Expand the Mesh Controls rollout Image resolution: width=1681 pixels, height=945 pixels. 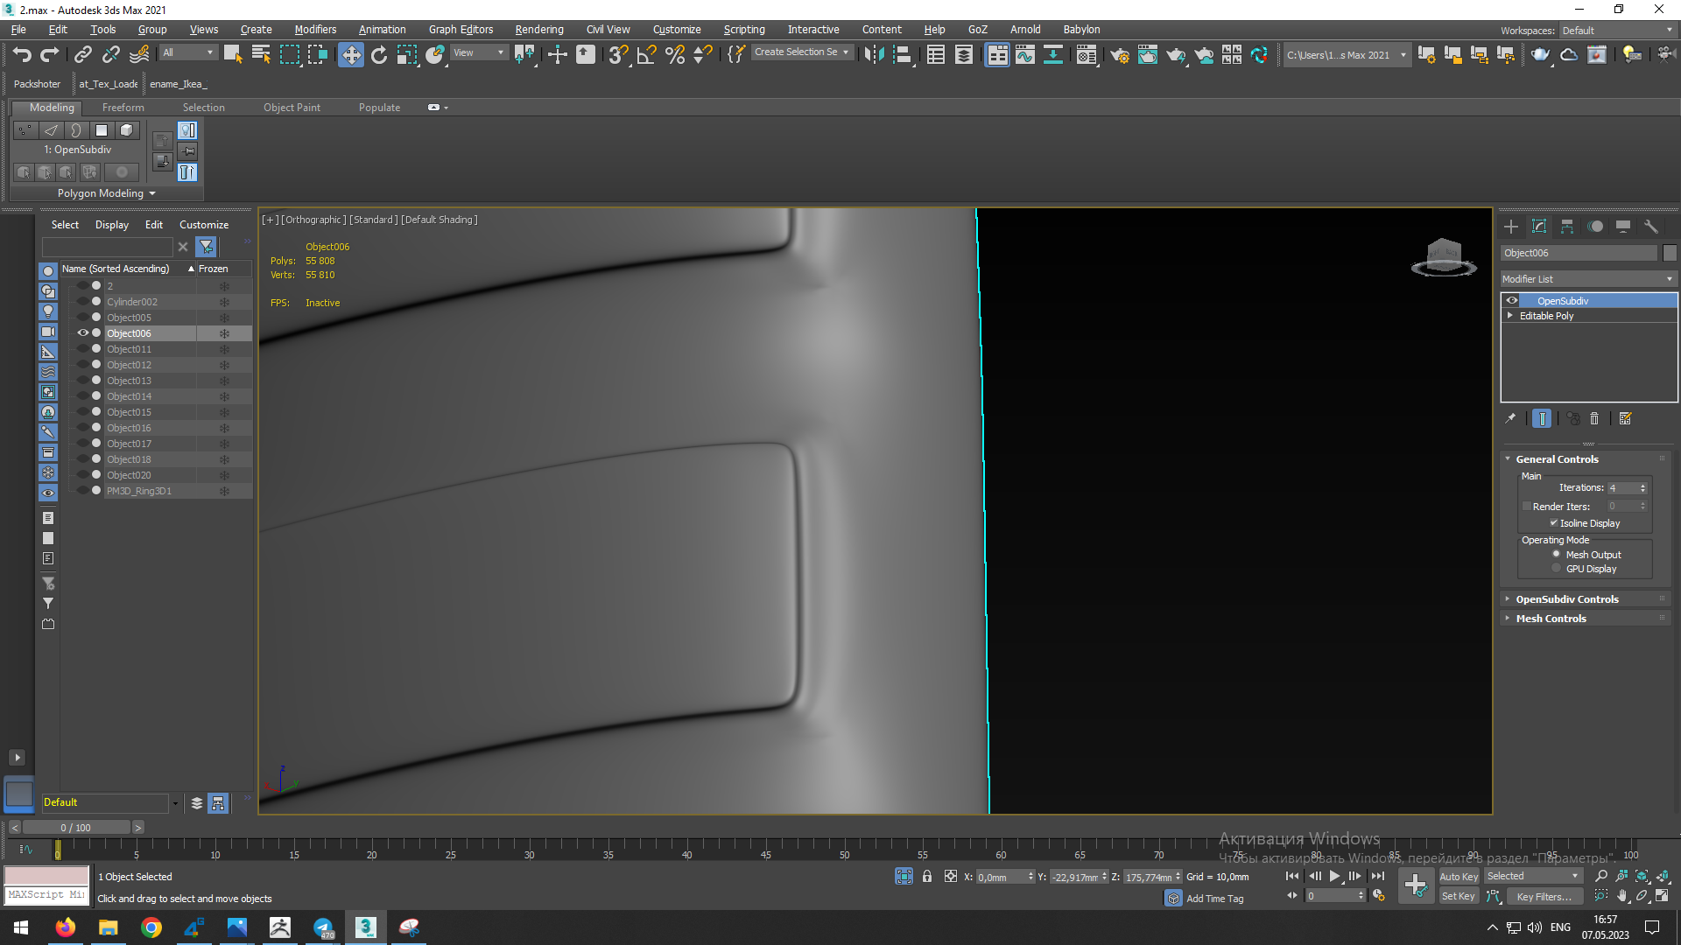[1551, 619]
